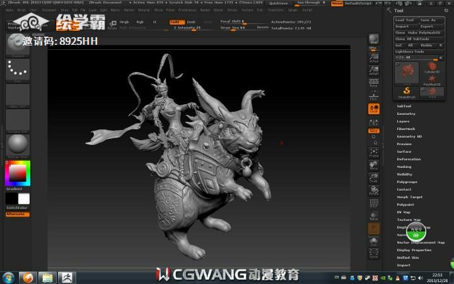Open the Transform menu
Viewport: 454px width, 284px height.
276,10
